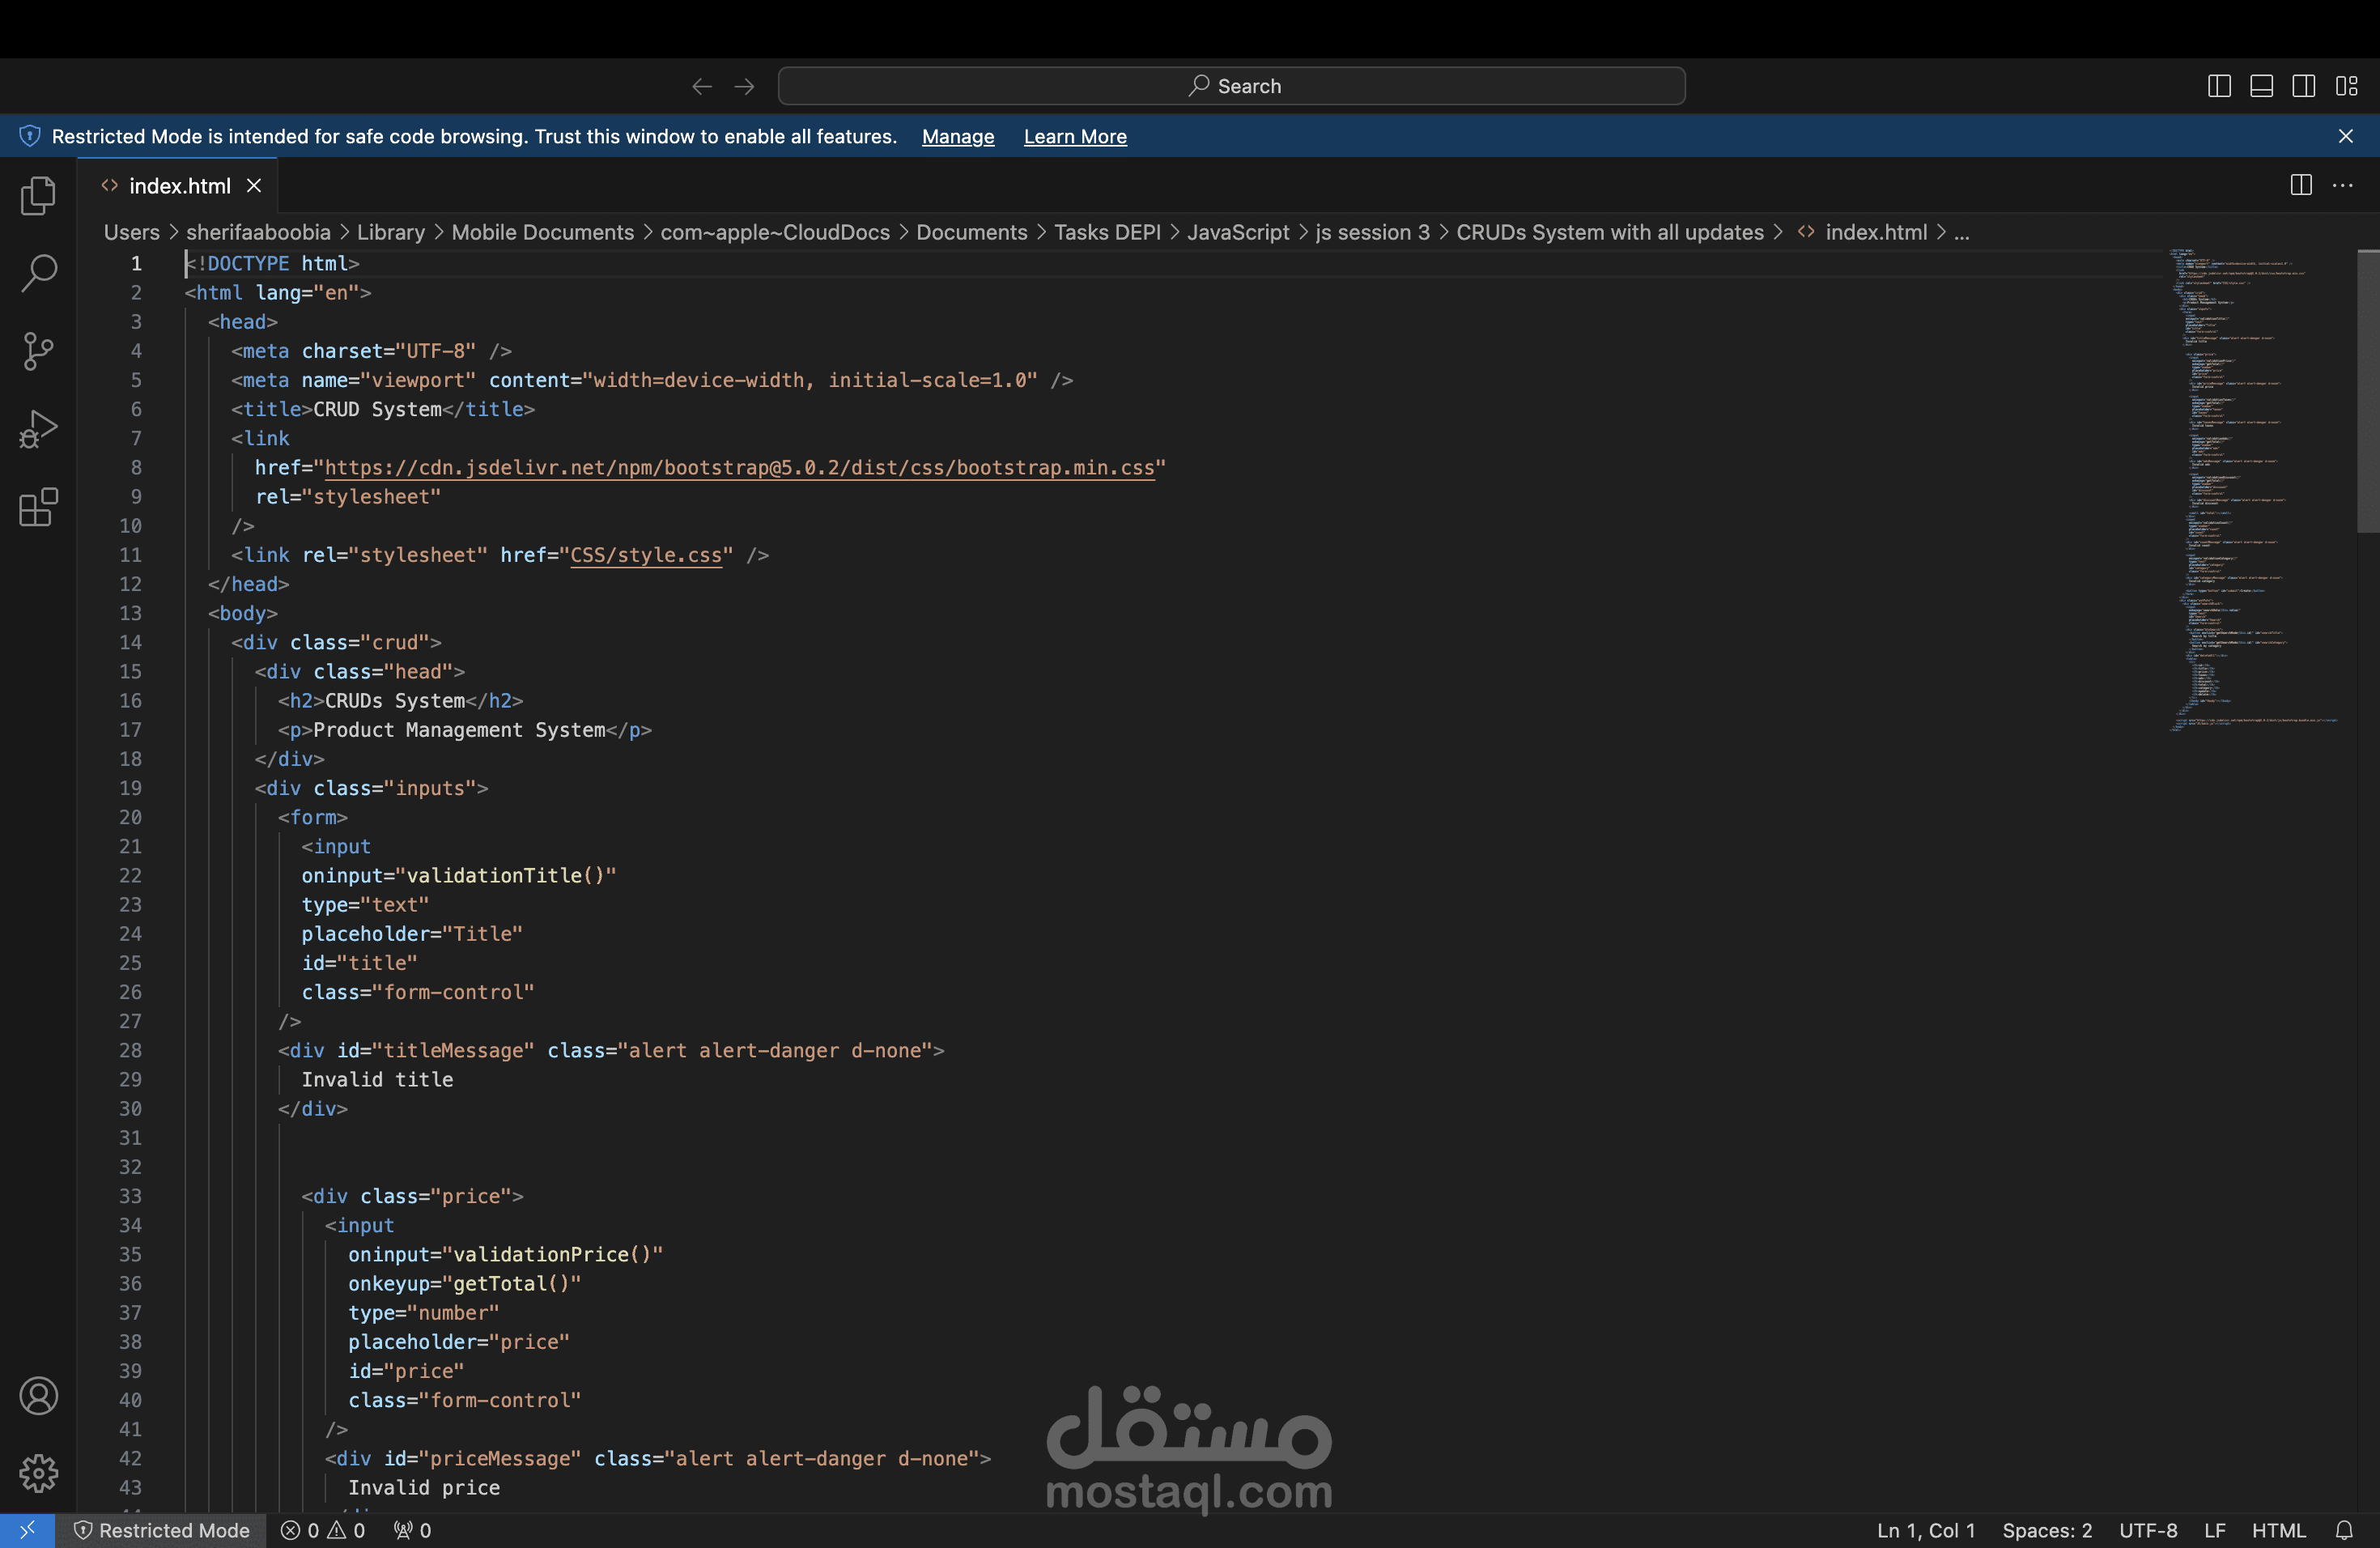Open the HTML language mode selector
The width and height of the screenshot is (2380, 1548).
tap(2278, 1530)
